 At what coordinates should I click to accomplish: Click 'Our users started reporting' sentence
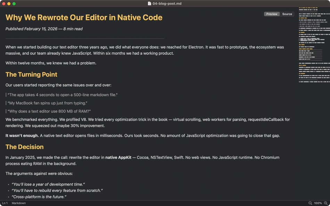58,85
